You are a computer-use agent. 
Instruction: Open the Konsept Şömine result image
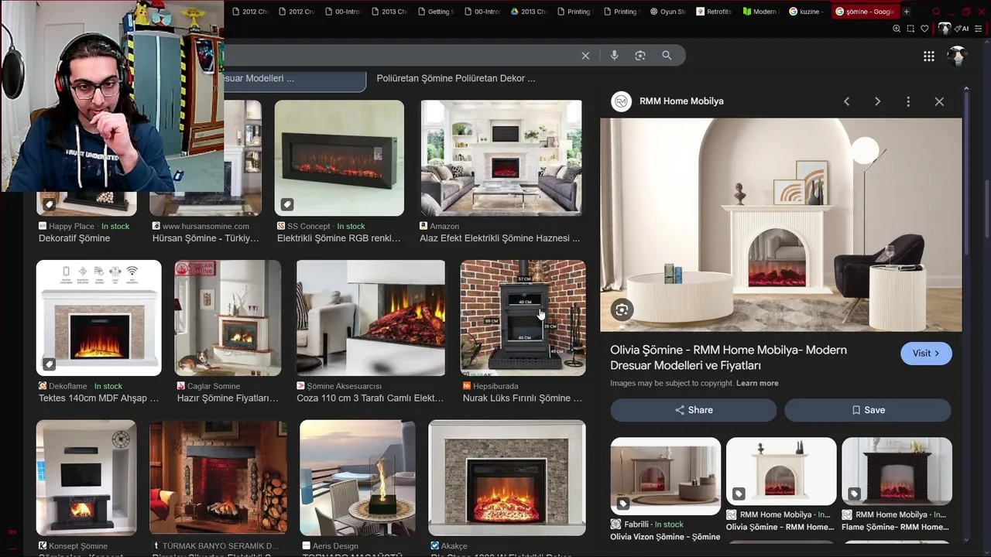(86, 478)
